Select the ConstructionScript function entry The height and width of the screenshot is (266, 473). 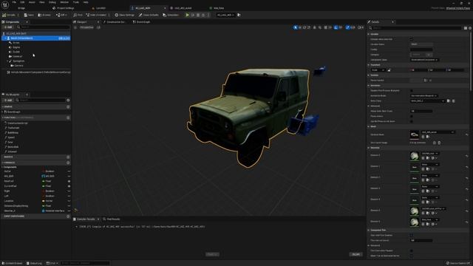tap(18, 123)
